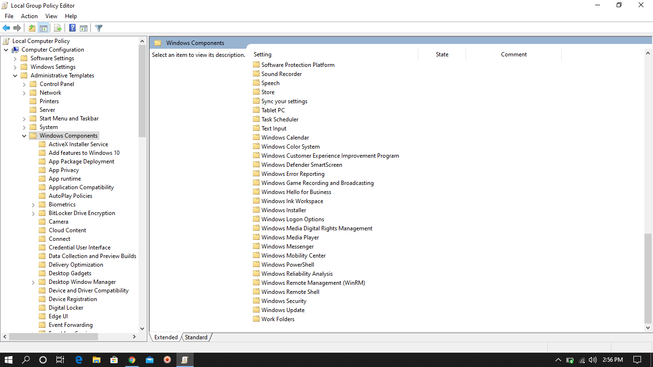Click the Filter funnel toolbar icon

click(x=98, y=28)
